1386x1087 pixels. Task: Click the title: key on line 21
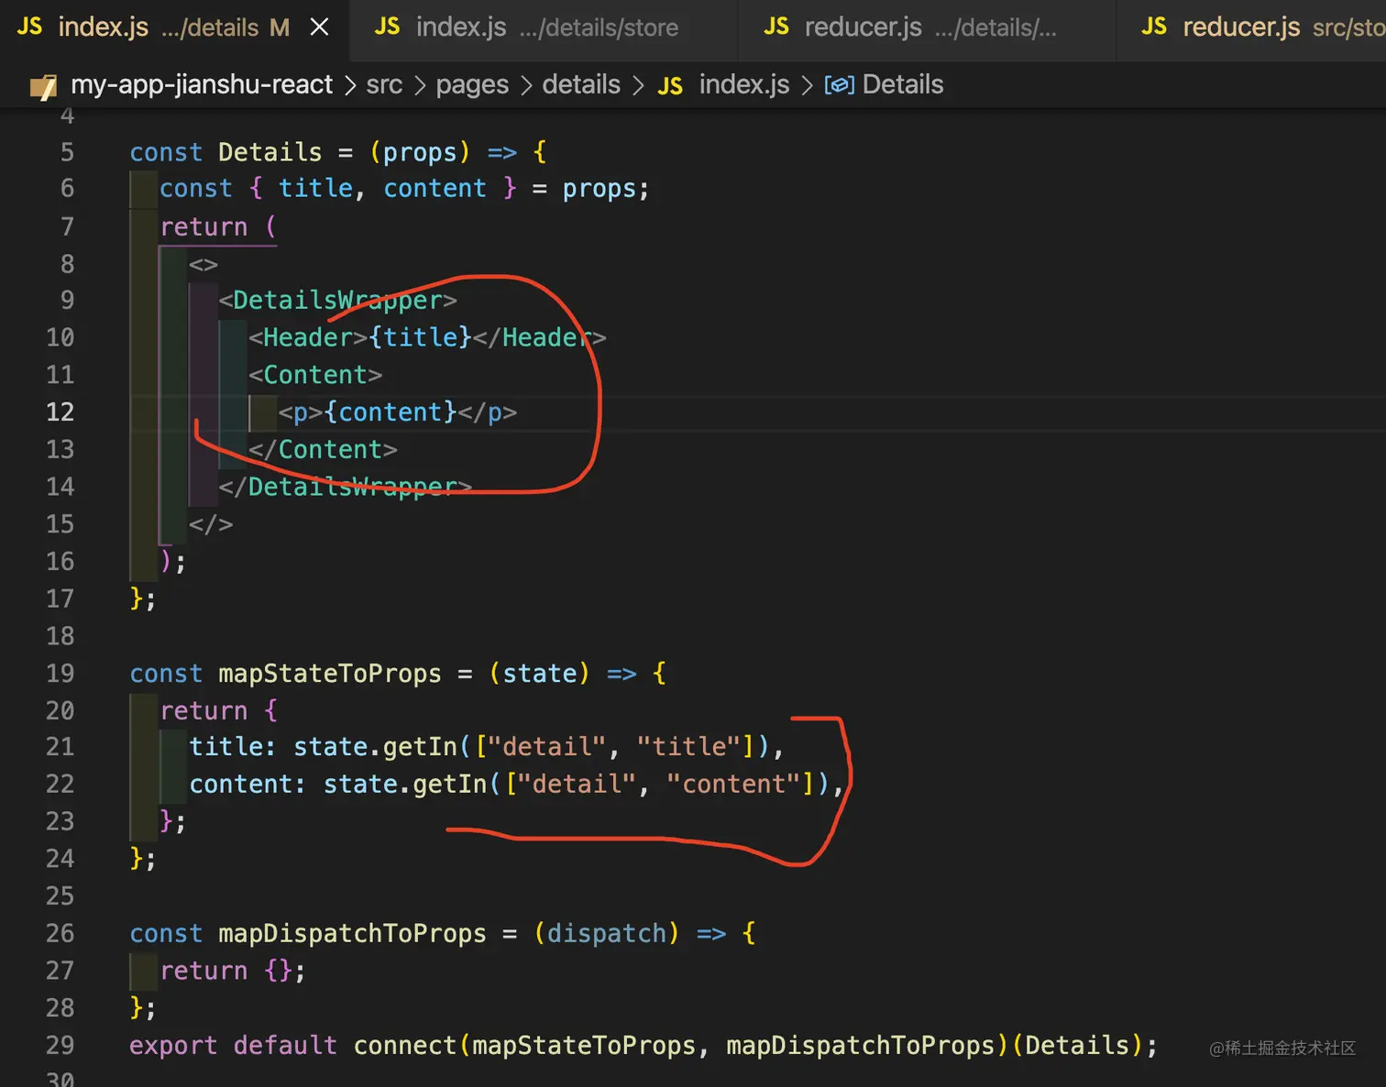pyautogui.click(x=233, y=747)
